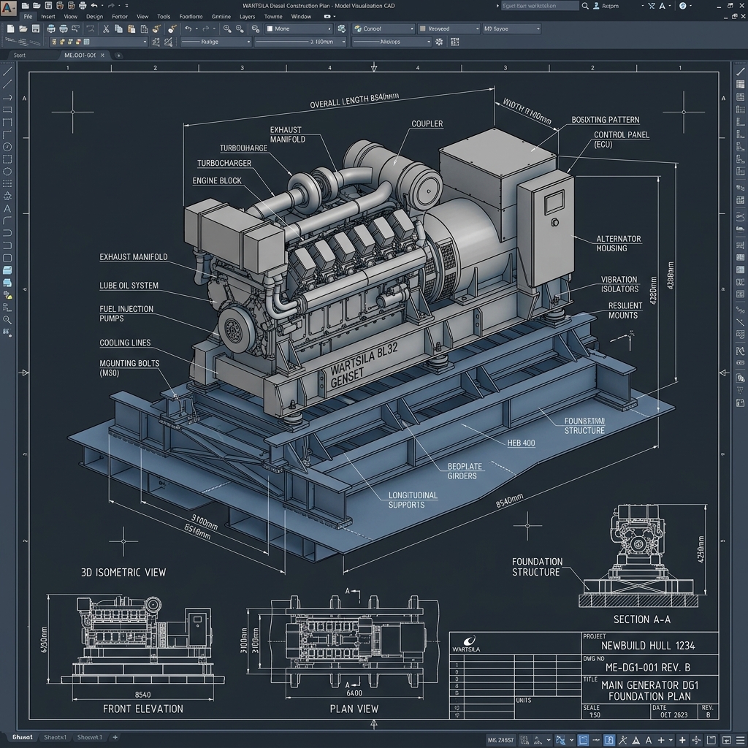Click the Retorn sign-in label
Image resolution: width=748 pixels, height=748 pixels.
pyautogui.click(x=611, y=6)
